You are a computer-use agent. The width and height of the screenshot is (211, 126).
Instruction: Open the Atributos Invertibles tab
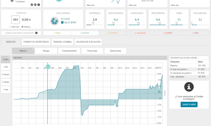click(x=36, y=42)
